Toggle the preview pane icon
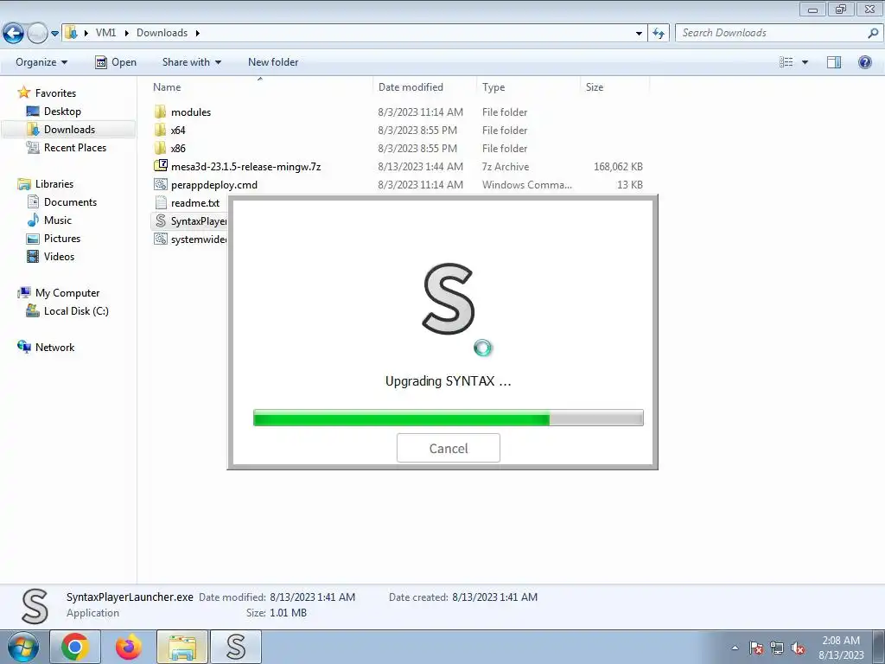 tap(834, 62)
